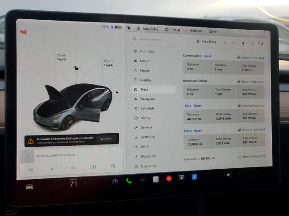Click the battery indicator showing 27%
This screenshot has width=289, height=216.
[112, 27]
